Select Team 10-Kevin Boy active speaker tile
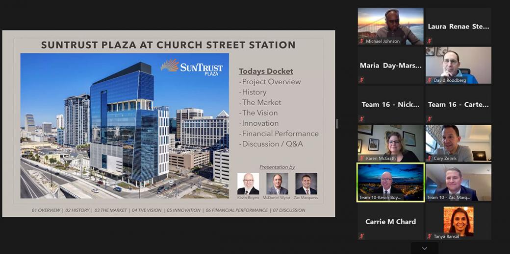Image resolution: width=510 pixels, height=254 pixels. (391, 182)
